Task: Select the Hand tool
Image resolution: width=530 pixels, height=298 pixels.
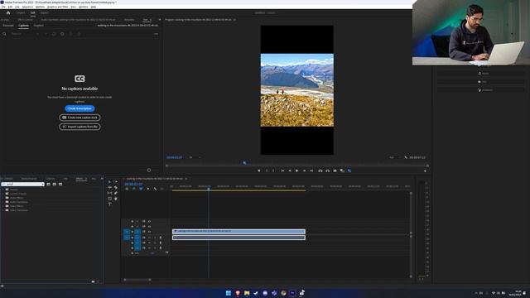Action: pyautogui.click(x=116, y=199)
